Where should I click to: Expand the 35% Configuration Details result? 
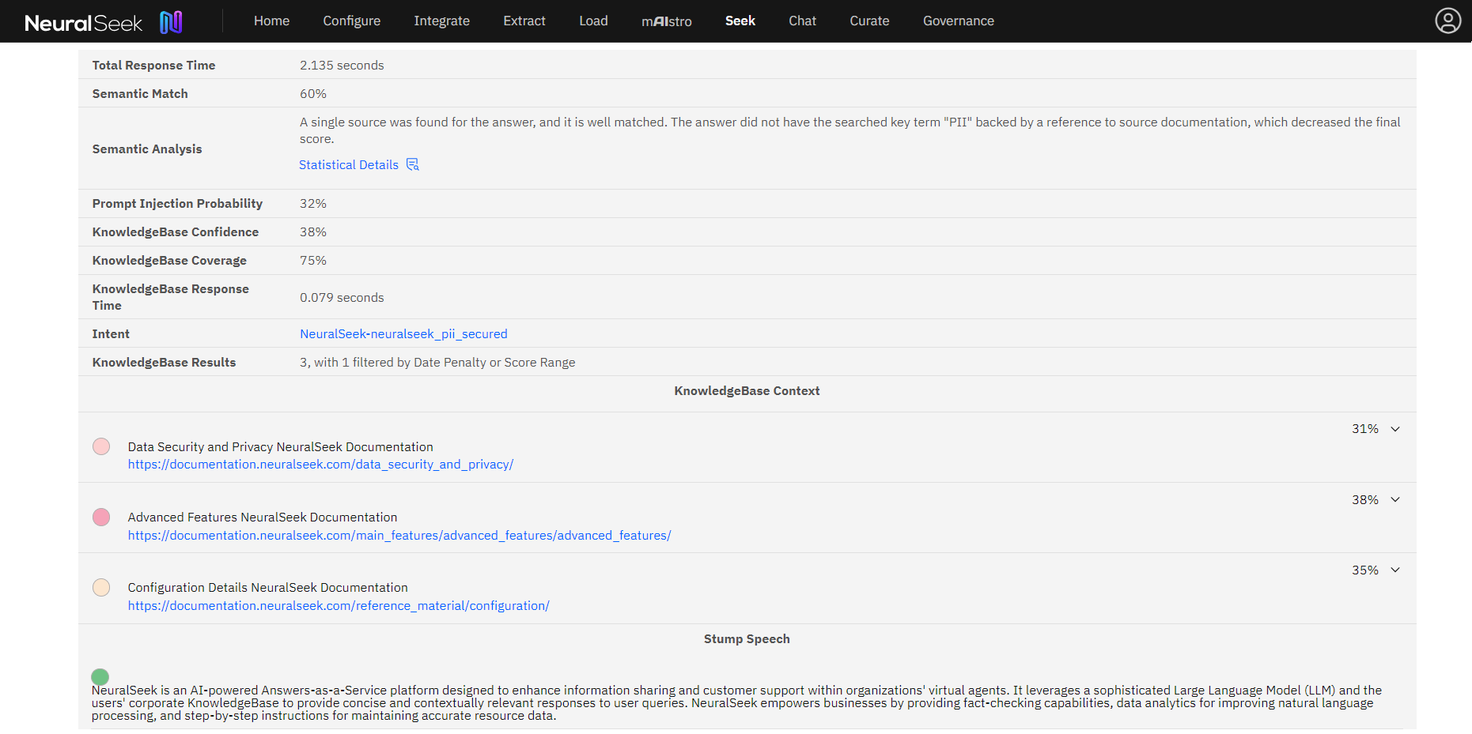click(1395, 570)
